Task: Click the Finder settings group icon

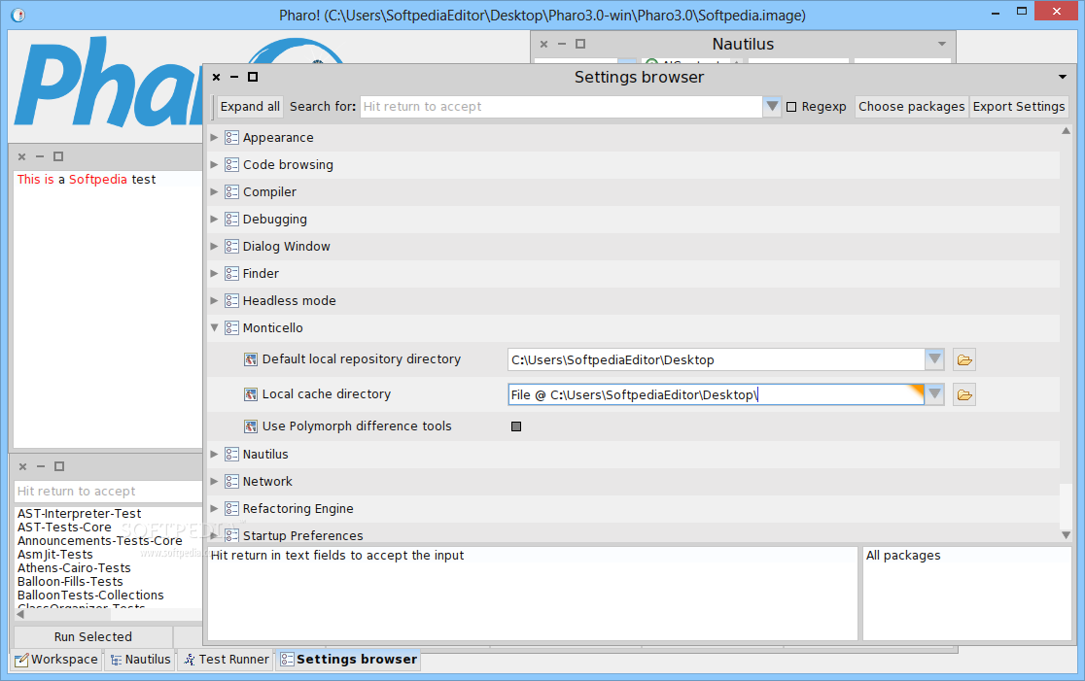Action: pyautogui.click(x=231, y=273)
